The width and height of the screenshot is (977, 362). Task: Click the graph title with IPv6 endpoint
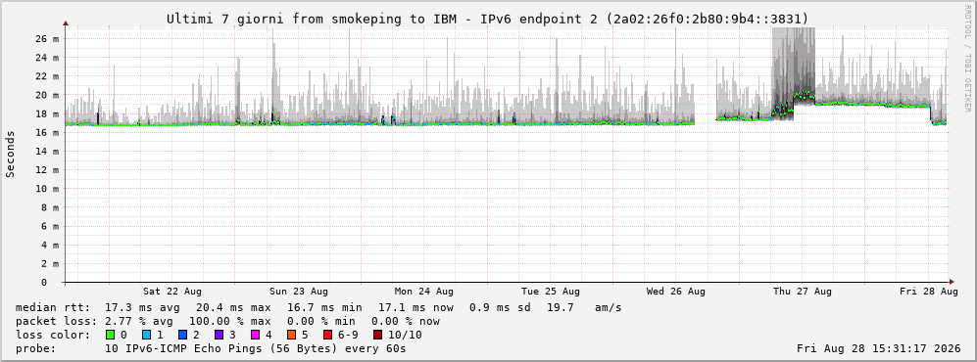[488, 19]
